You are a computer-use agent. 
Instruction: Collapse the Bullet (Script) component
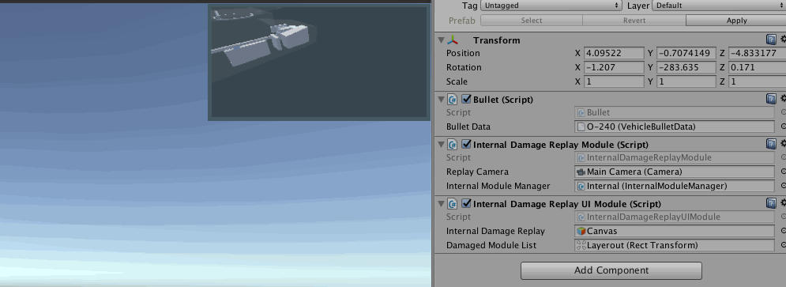(x=441, y=100)
